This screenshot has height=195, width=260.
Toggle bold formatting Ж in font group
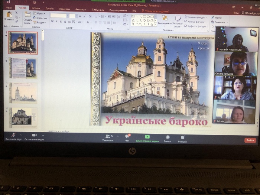(x=52, y=22)
